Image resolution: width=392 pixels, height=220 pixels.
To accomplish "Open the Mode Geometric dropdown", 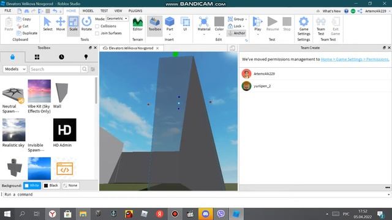I will click(x=117, y=18).
